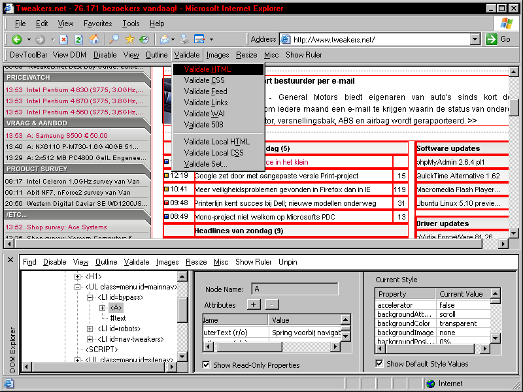Select the SCRIPT node in DOM tree

click(x=101, y=350)
